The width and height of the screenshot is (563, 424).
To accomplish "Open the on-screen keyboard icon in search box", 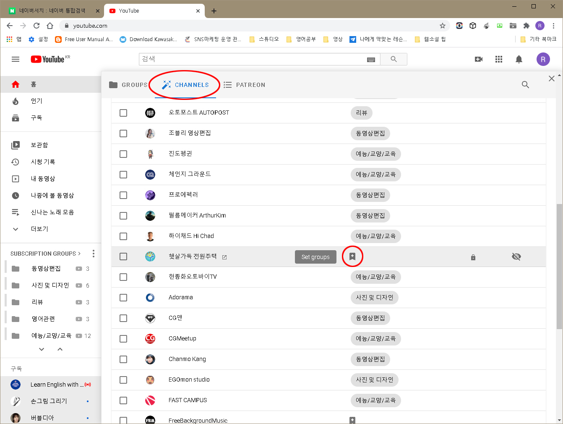I will coord(371,60).
